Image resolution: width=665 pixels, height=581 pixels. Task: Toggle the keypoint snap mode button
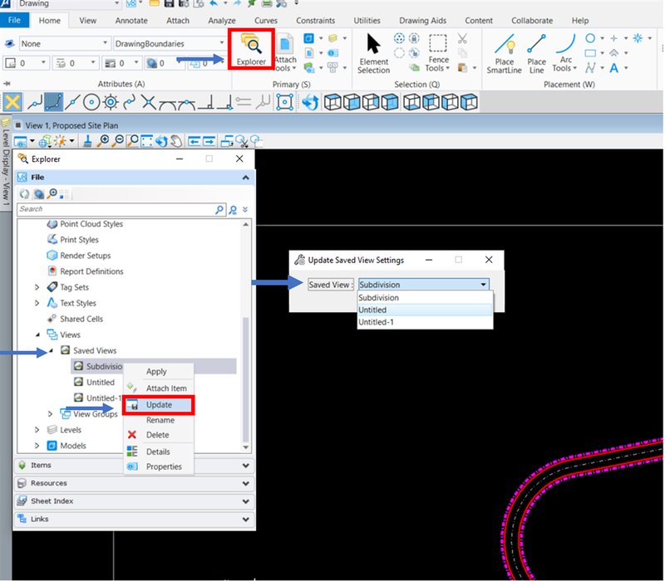pyautogui.click(x=53, y=102)
